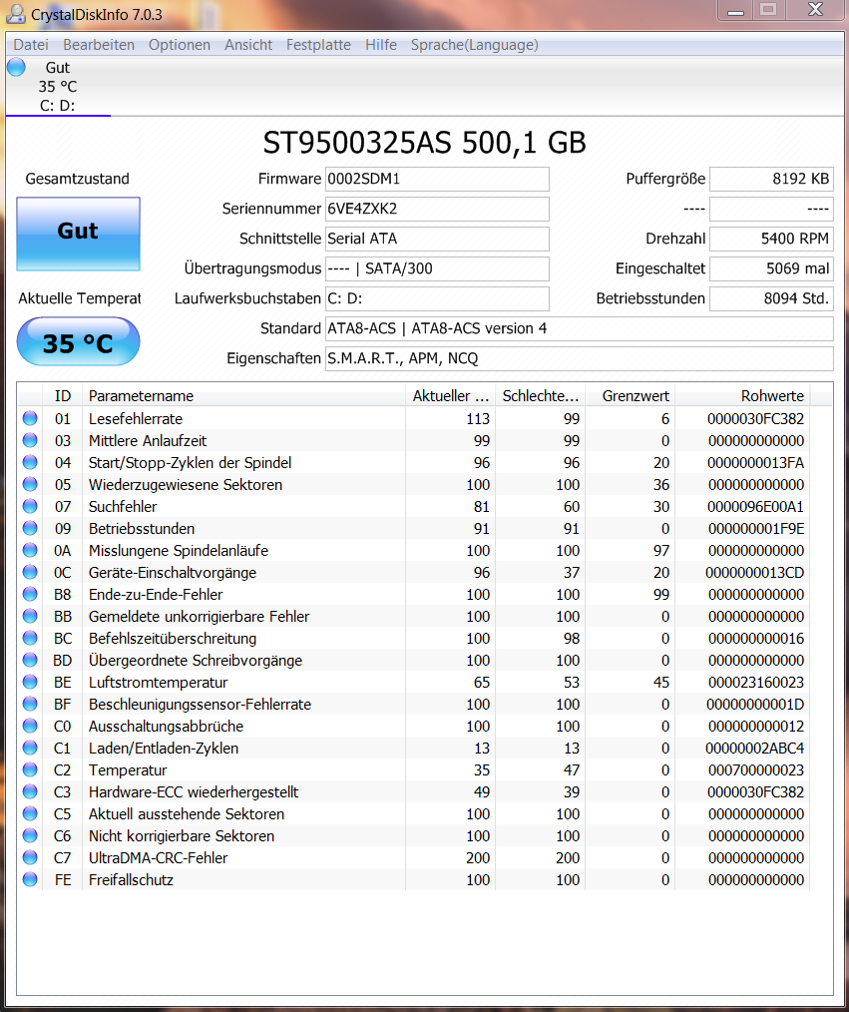Select the Lesefehlerrate parameter name
This screenshot has width=849, height=1012.
[x=136, y=419]
